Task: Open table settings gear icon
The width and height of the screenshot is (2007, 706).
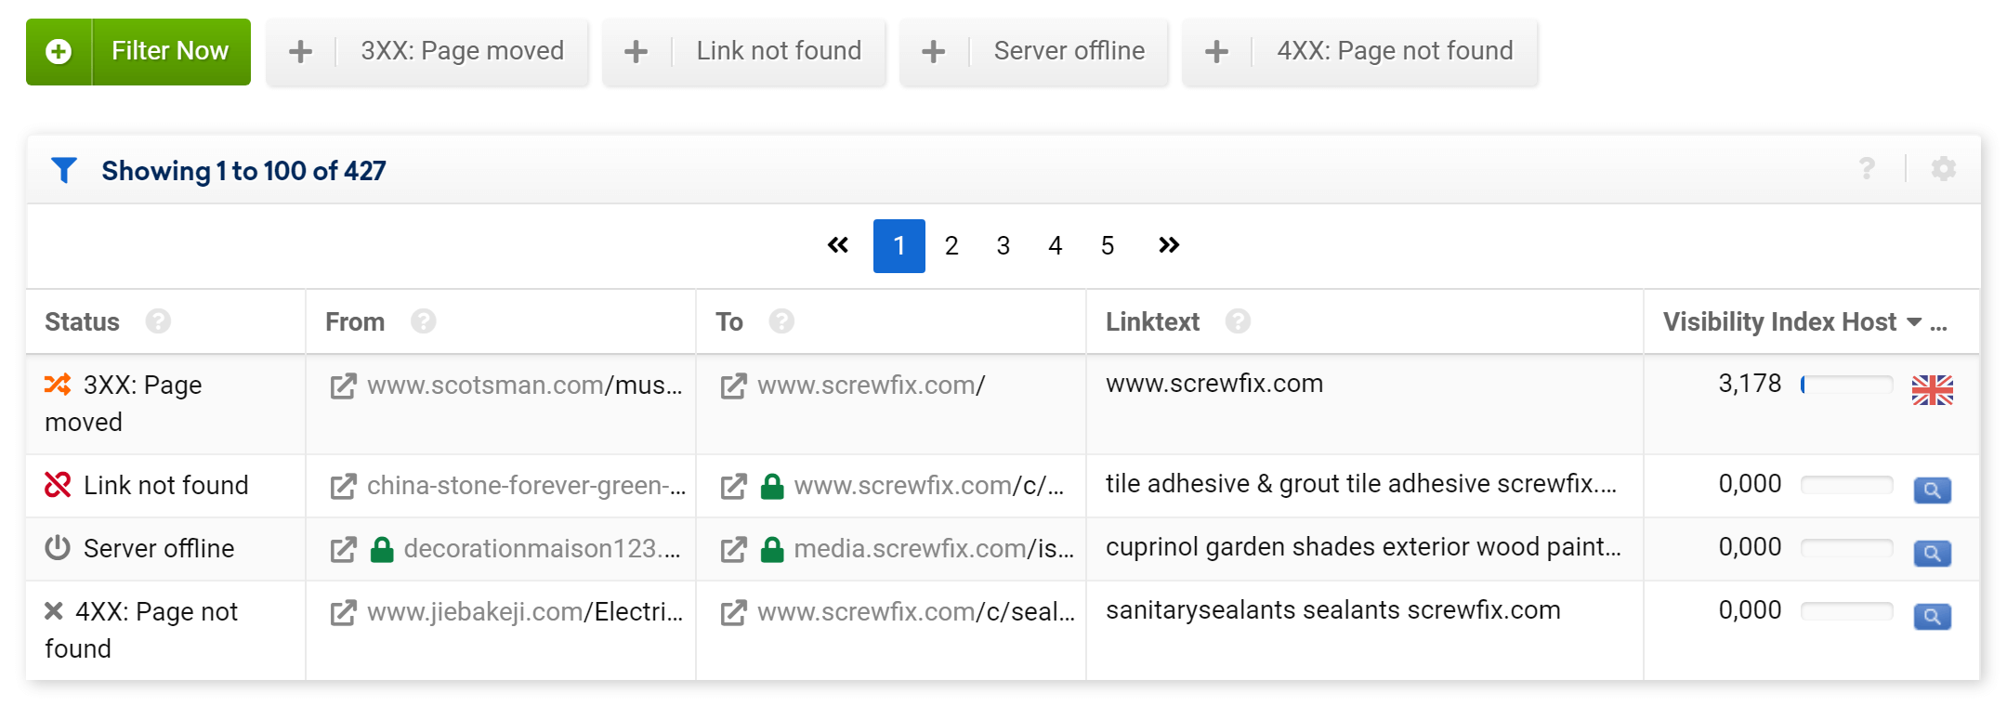Action: [x=1944, y=169]
